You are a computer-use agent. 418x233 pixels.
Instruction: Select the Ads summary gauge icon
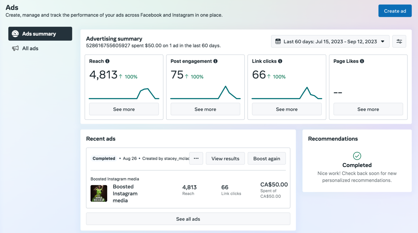15,34
